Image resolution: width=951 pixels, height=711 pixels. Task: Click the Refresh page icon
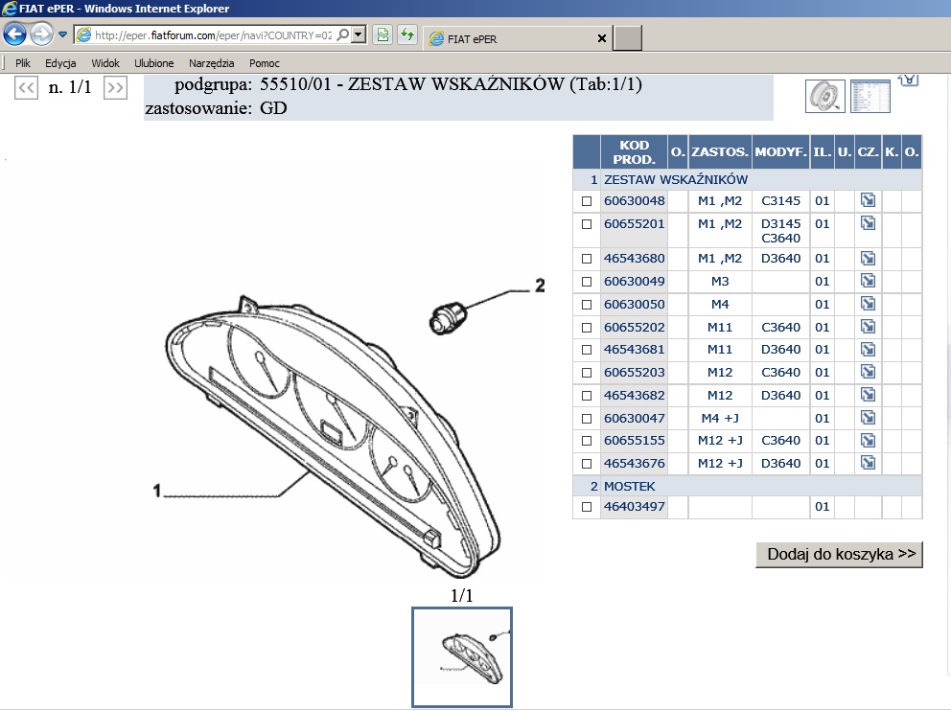coord(407,35)
